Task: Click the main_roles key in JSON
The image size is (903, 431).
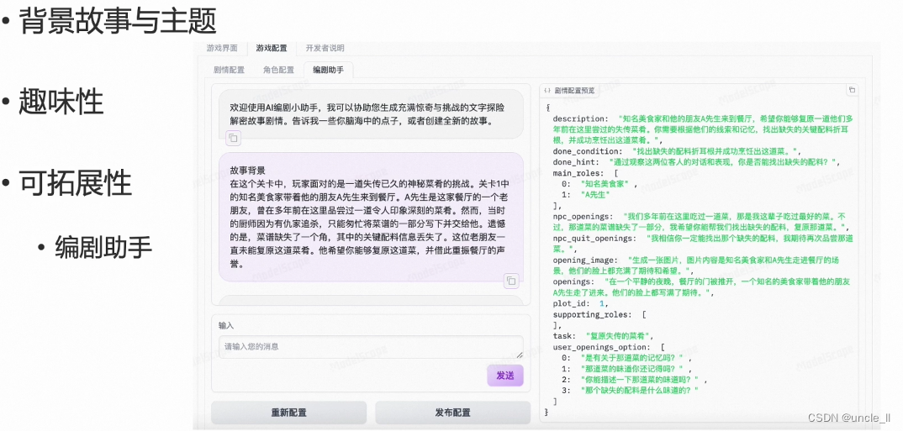Action: tap(577, 172)
